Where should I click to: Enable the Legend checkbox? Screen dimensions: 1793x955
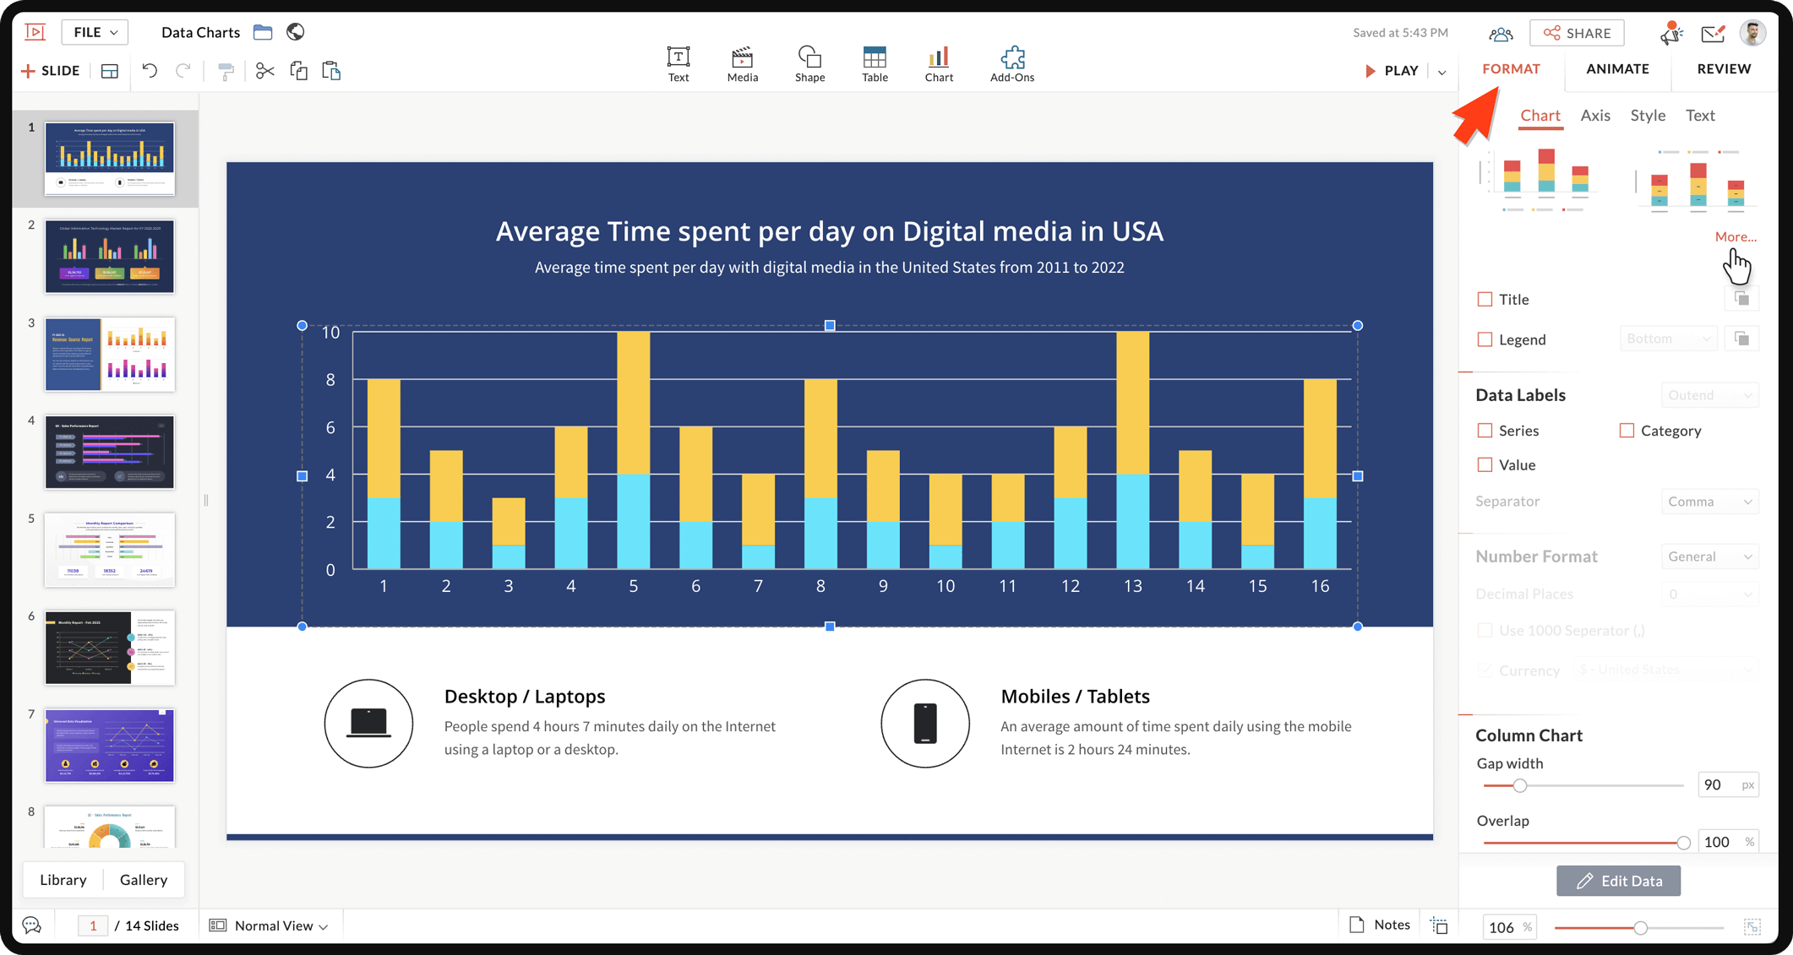click(1485, 339)
